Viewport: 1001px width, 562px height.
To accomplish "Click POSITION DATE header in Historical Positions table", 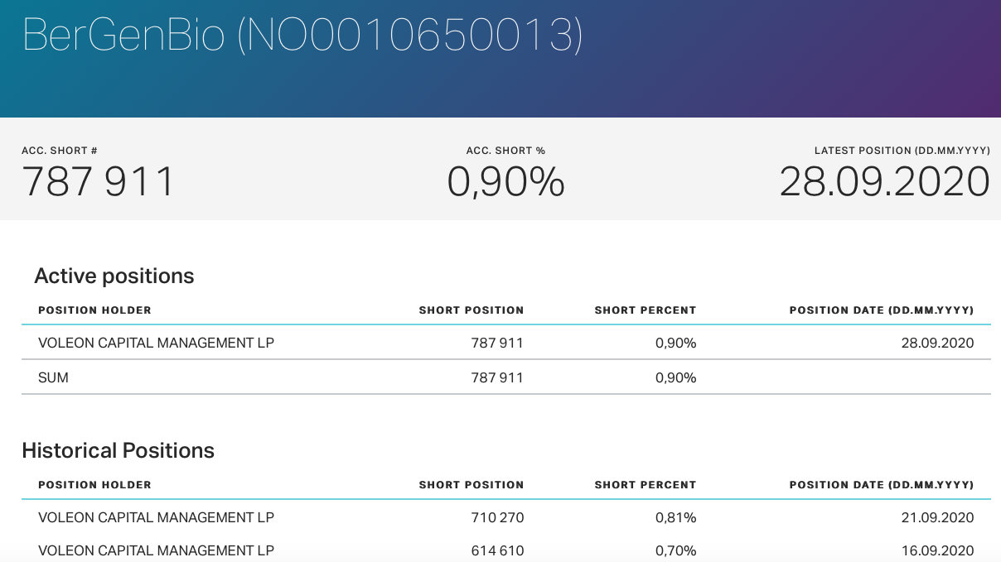I will [882, 485].
